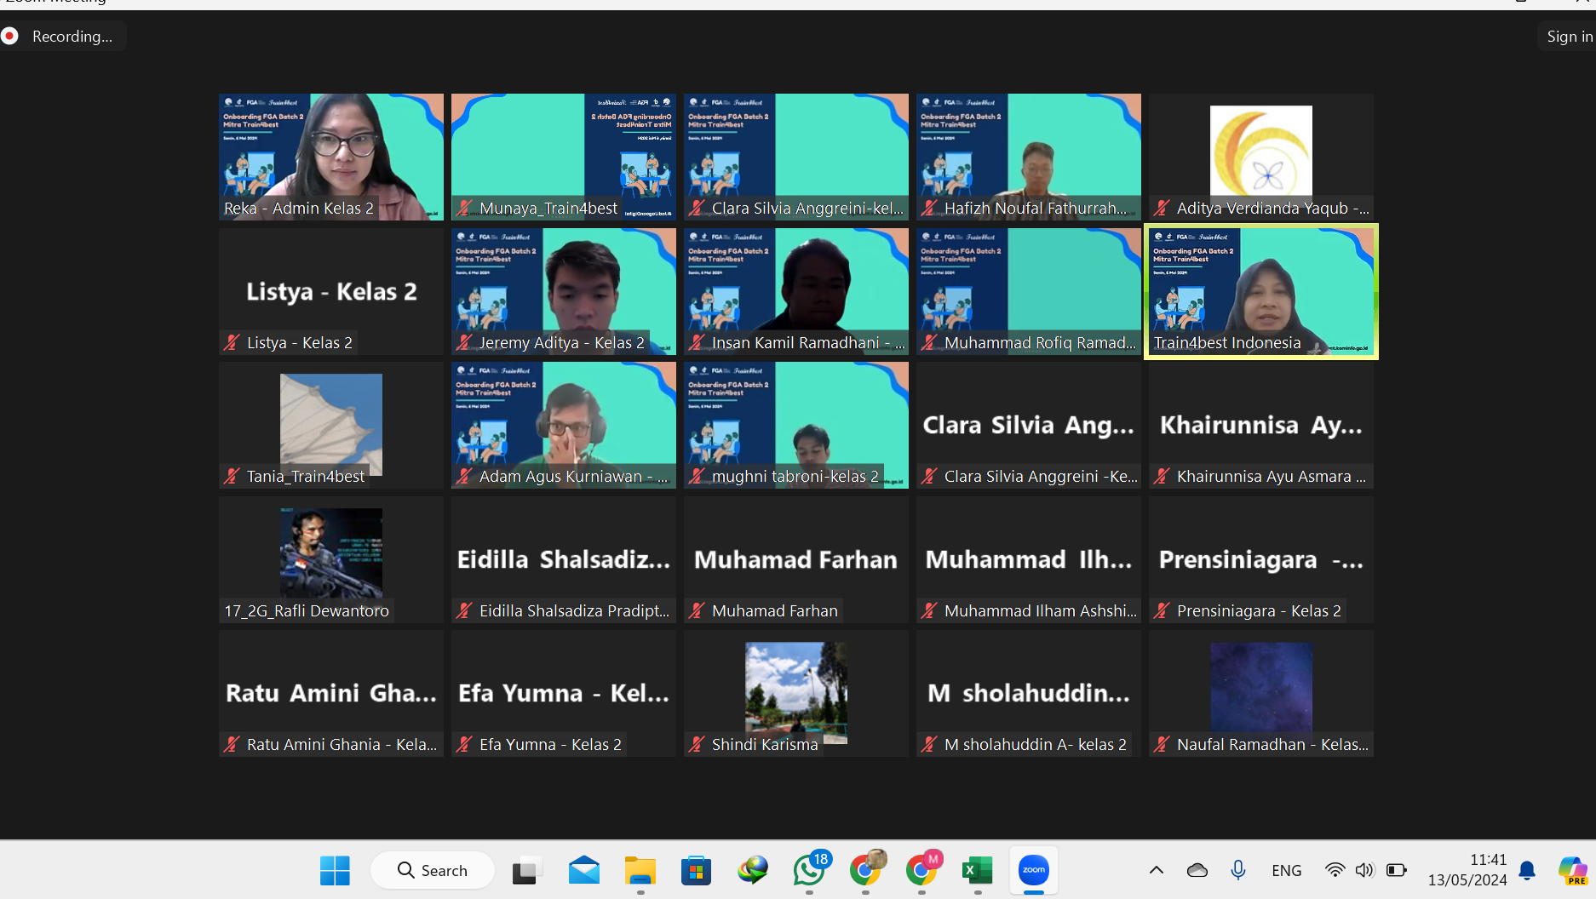The image size is (1596, 899).
Task: Open WhatsApp from the taskbar
Action: pyautogui.click(x=809, y=870)
